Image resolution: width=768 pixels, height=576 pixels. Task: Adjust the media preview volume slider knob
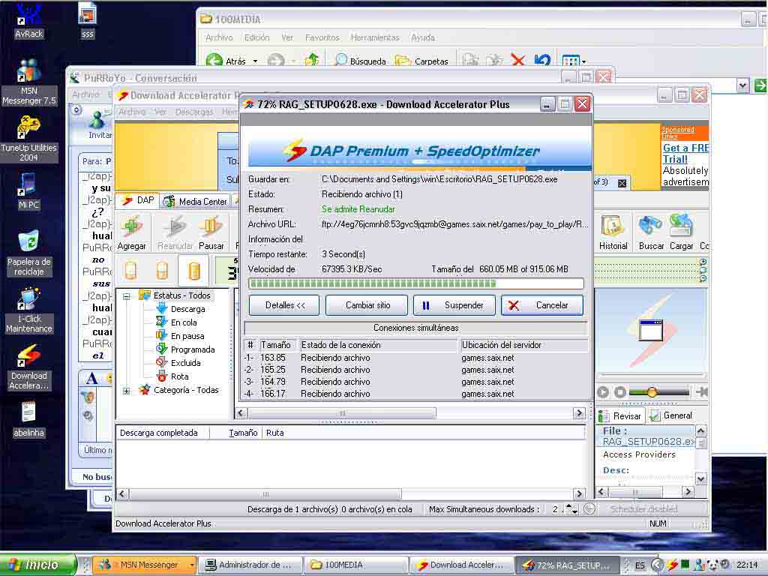pyautogui.click(x=652, y=391)
